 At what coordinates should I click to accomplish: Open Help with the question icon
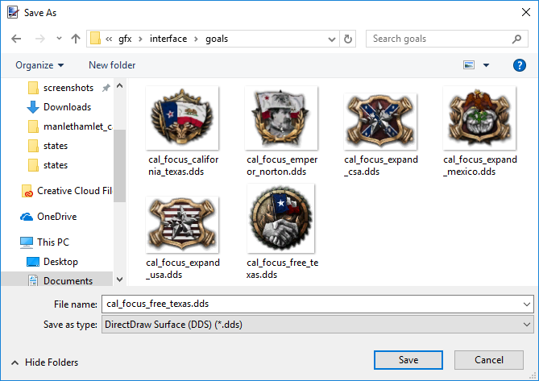pyautogui.click(x=520, y=65)
